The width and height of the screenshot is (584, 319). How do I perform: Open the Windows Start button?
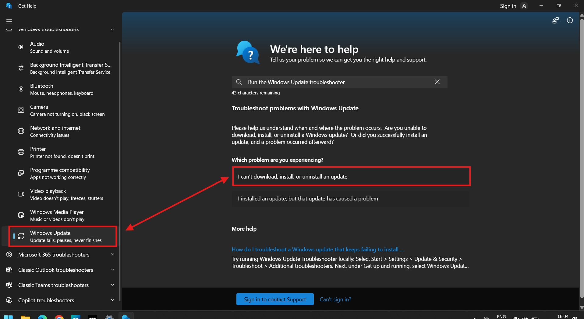click(8, 317)
